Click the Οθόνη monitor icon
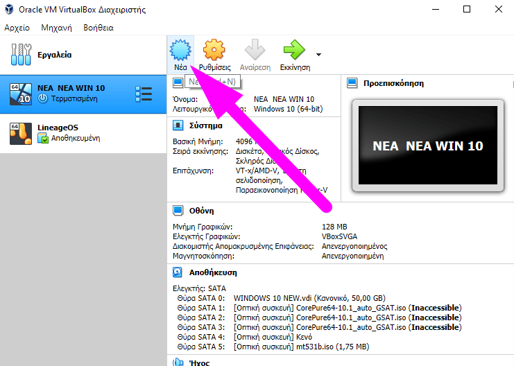Image resolution: width=514 pixels, height=366 pixels. (x=178, y=210)
